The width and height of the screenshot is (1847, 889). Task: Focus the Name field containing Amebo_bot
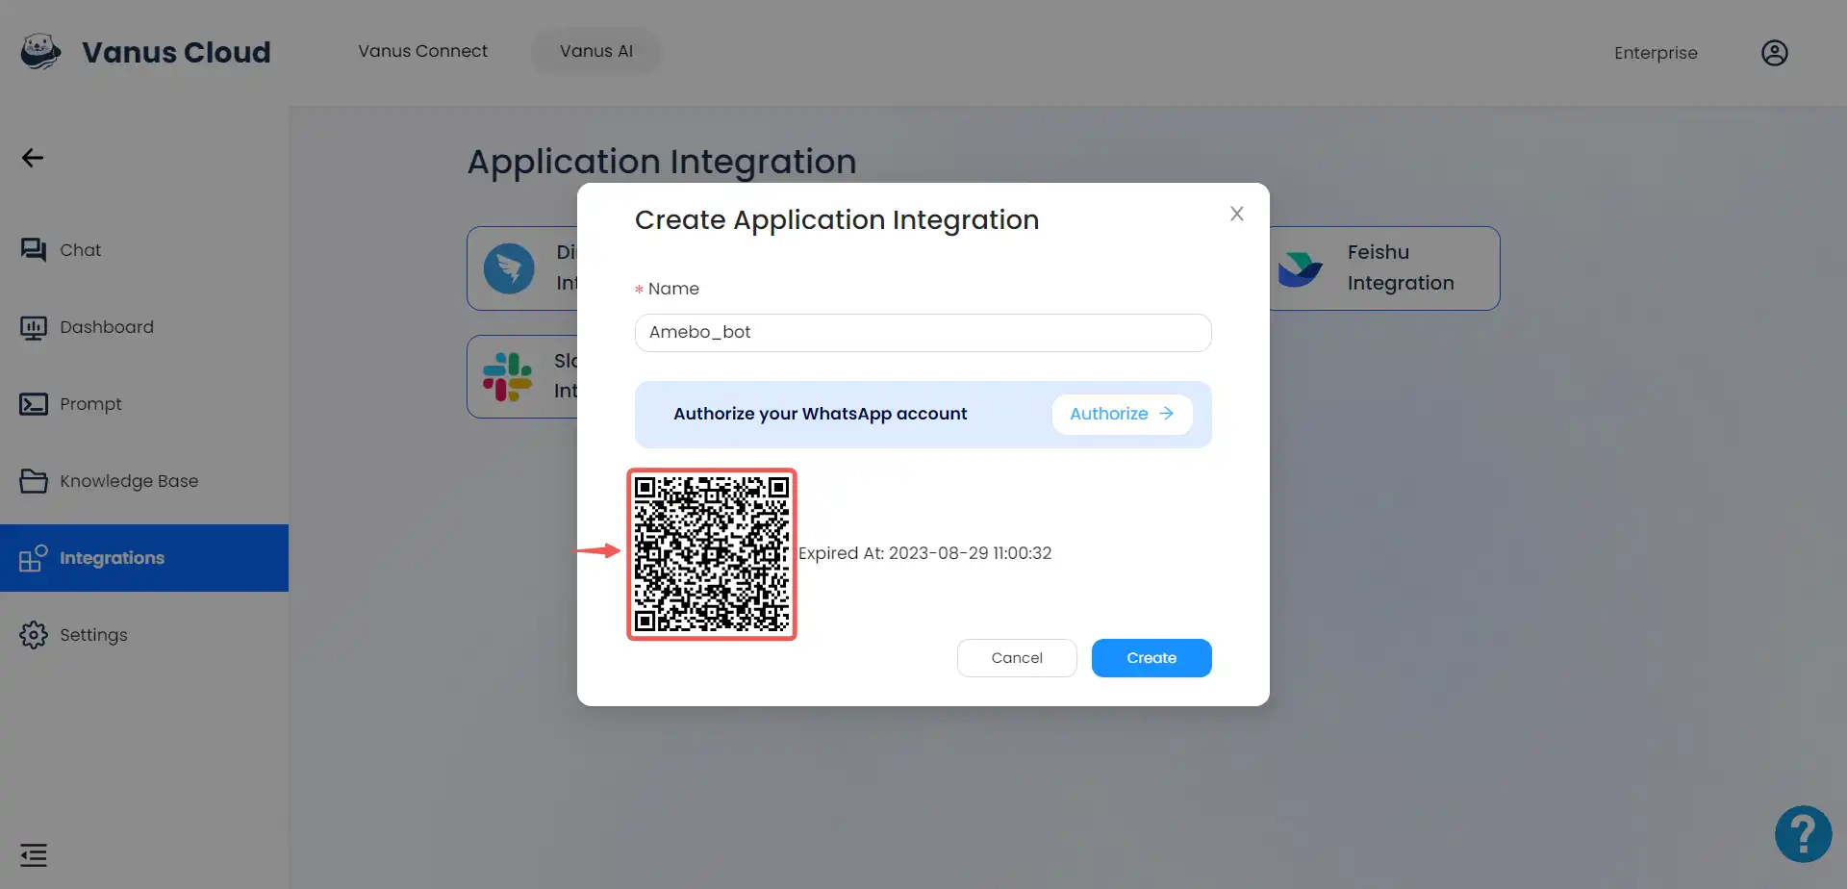coord(923,333)
